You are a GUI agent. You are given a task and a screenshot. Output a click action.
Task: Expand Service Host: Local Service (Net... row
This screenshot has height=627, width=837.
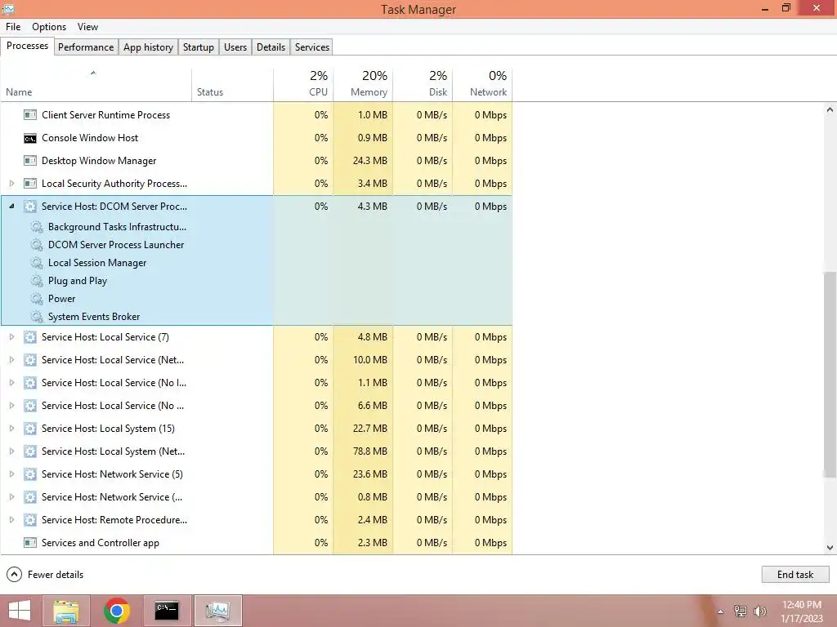click(x=11, y=360)
